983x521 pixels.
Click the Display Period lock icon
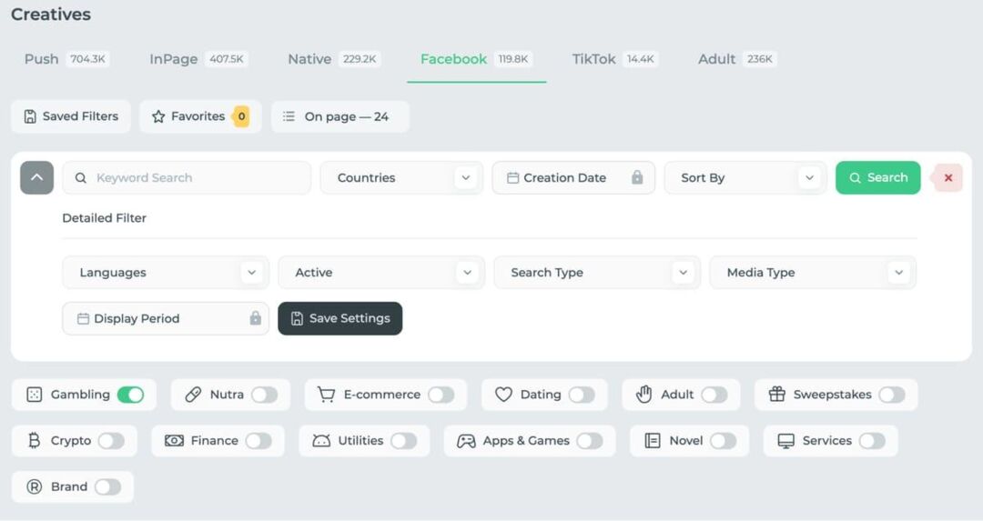255,318
